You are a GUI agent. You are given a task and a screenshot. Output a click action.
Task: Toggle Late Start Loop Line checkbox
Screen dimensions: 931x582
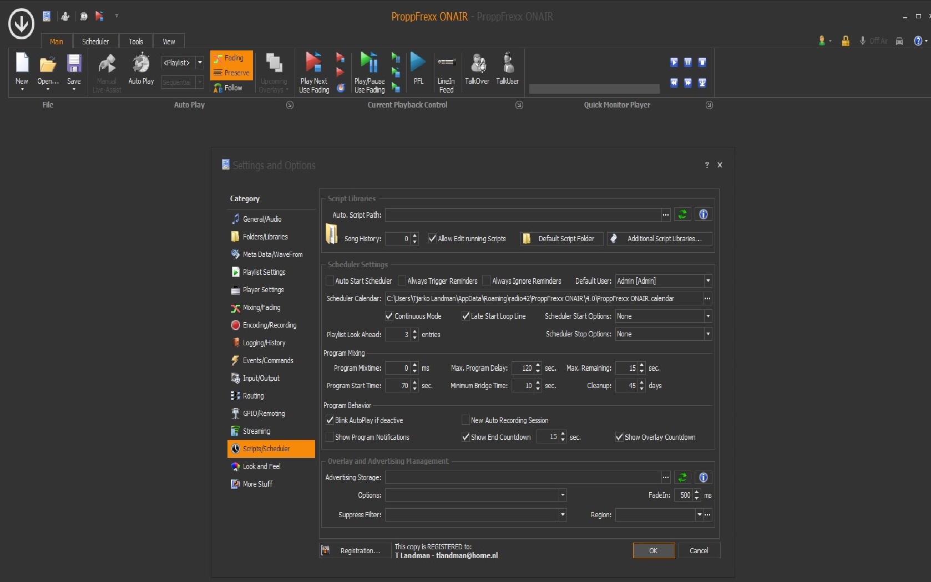click(x=465, y=316)
